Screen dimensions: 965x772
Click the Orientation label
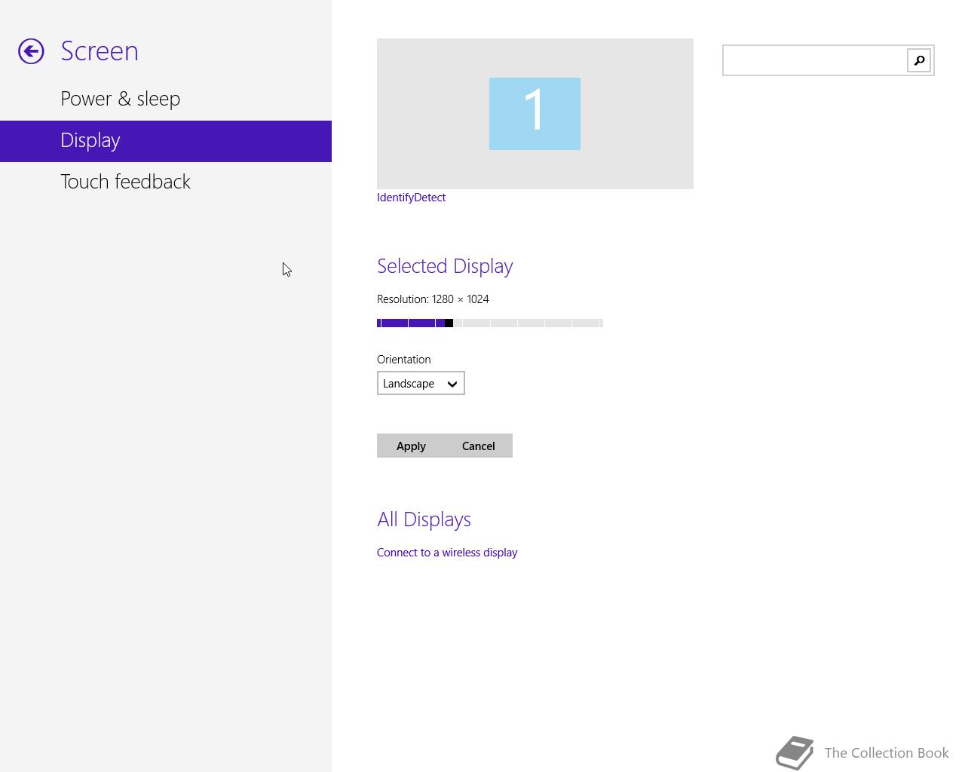click(x=404, y=360)
